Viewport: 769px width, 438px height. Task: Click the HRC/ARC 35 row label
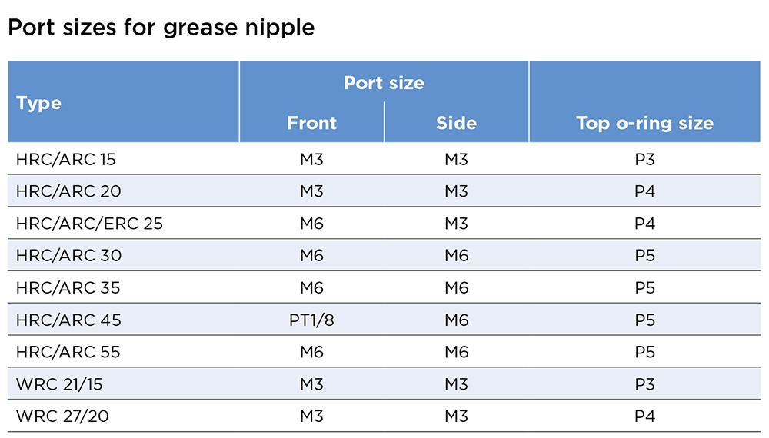pyautogui.click(x=68, y=287)
